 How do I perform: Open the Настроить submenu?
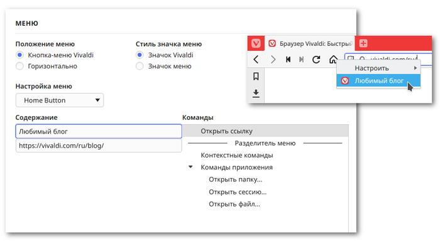pos(378,68)
